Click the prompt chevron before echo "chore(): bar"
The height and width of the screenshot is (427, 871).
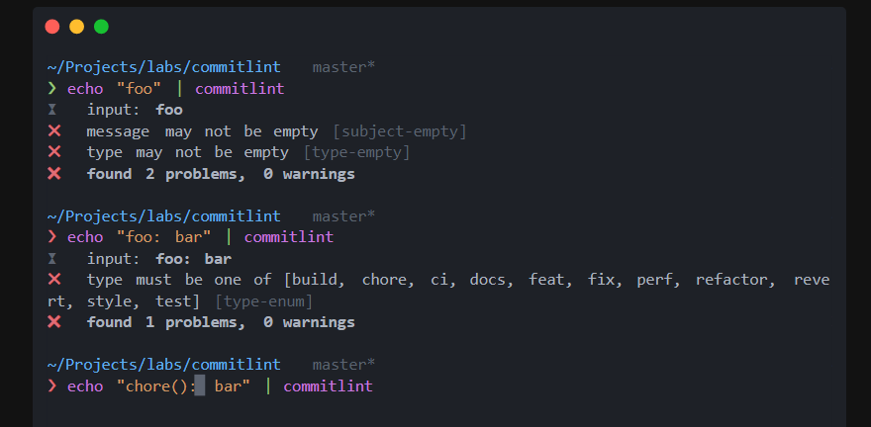(x=52, y=385)
